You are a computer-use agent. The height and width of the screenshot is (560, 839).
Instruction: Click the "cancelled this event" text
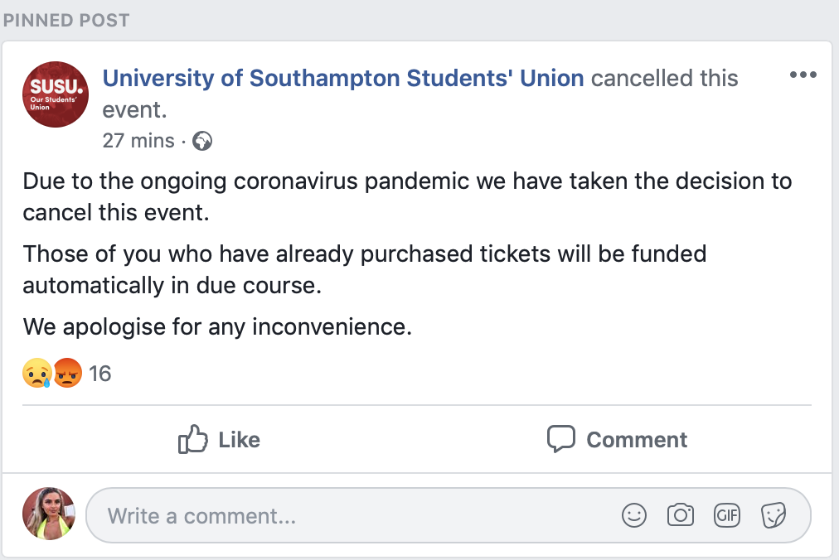point(420,94)
